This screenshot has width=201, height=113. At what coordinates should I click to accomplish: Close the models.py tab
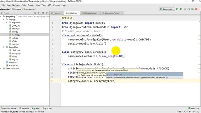click(78, 13)
